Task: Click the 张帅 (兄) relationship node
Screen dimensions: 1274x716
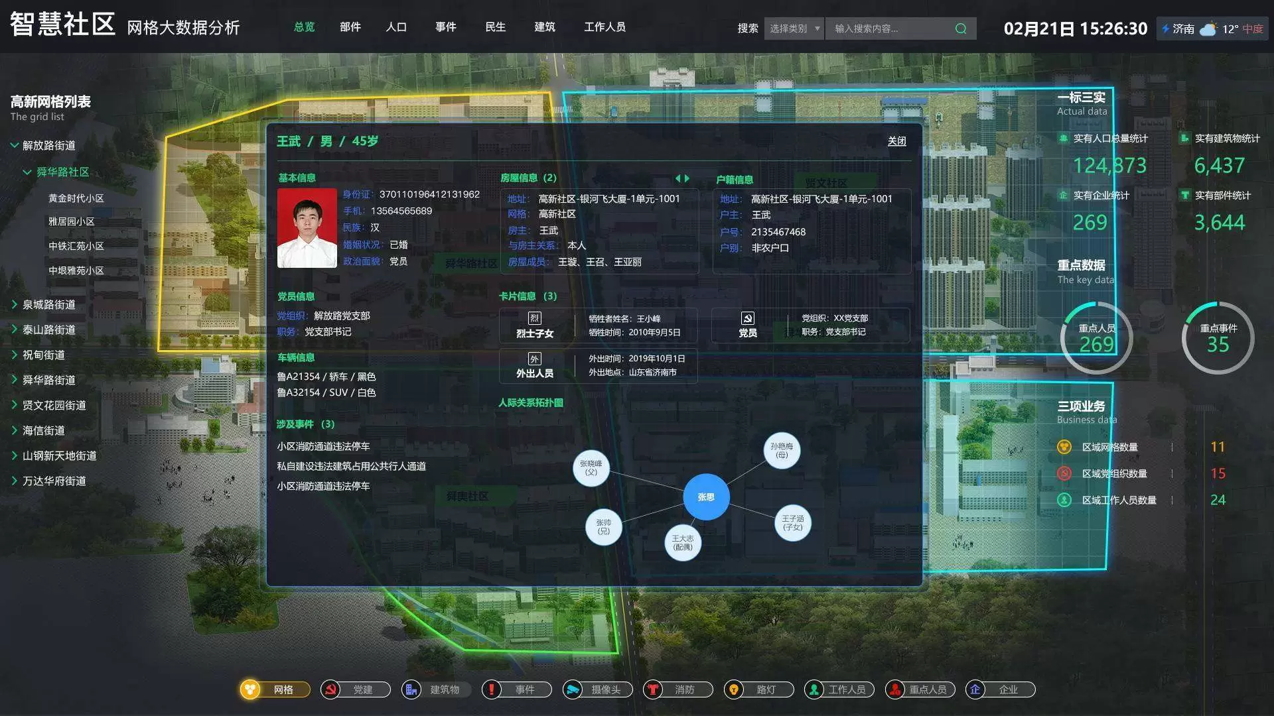Action: point(604,527)
